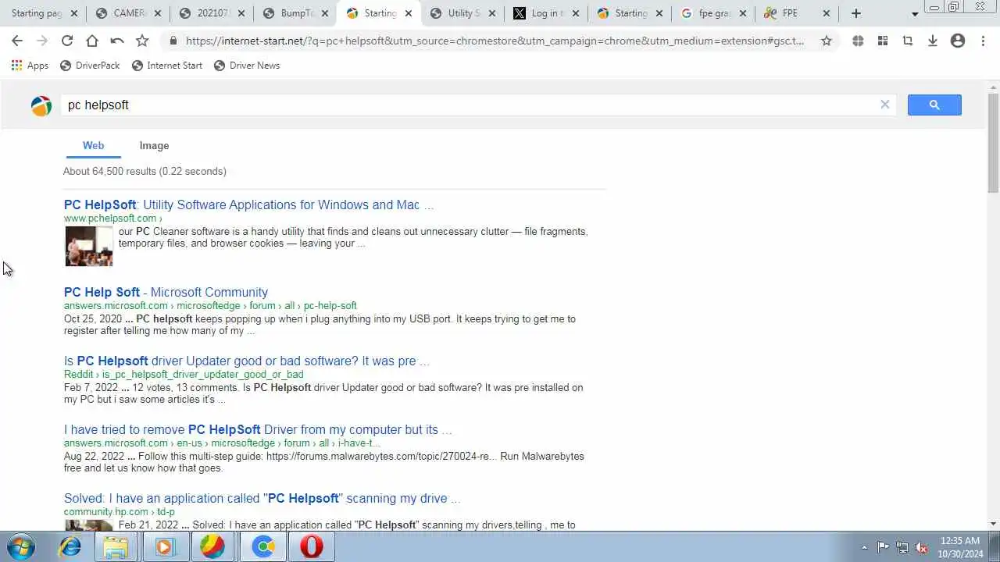Click the colorful ball browser taskbar icon
Screen dimensions: 1000x562
(x=212, y=547)
